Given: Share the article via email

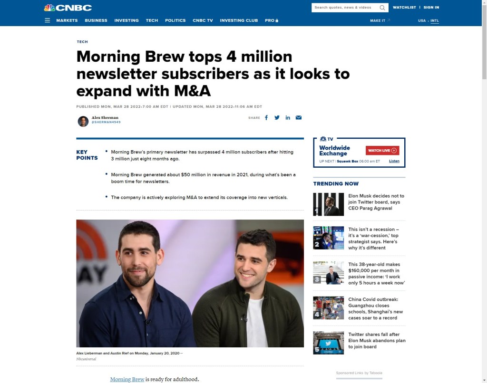Looking at the screenshot, I should point(299,117).
